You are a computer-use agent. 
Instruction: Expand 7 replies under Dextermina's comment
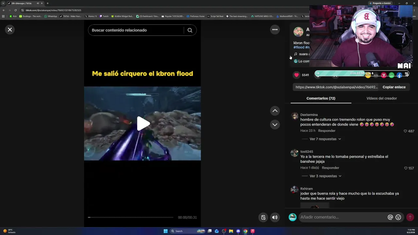pyautogui.click(x=325, y=139)
